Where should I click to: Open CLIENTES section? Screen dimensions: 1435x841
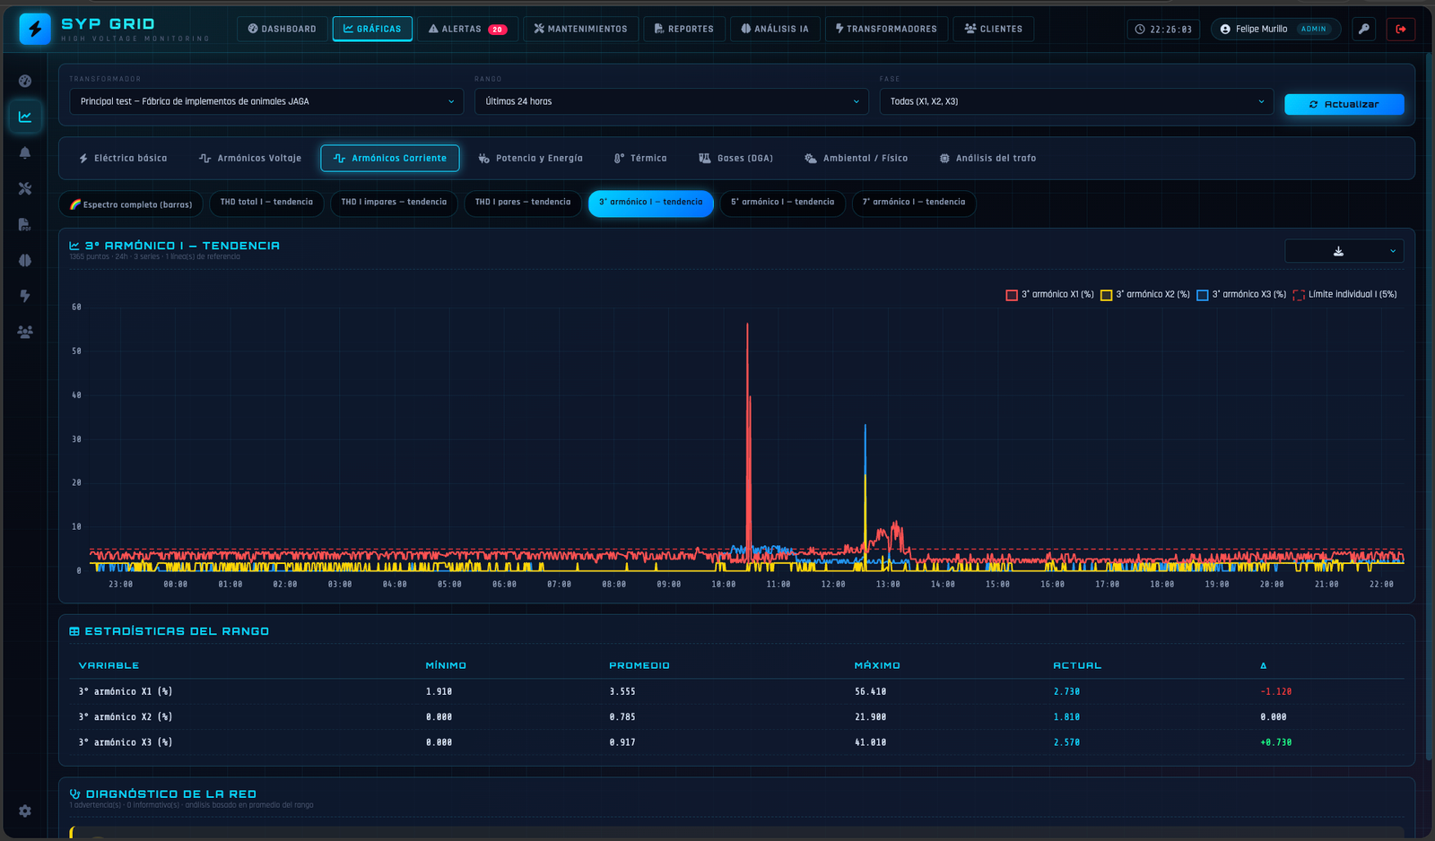click(x=993, y=29)
